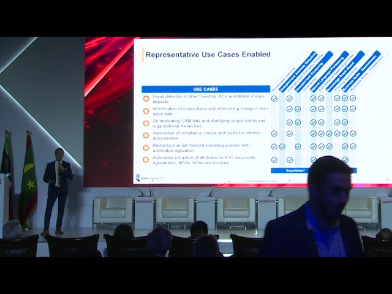The width and height of the screenshot is (392, 294).
Task: Click the Scry Analytics logo on slide
Action: [151, 178]
